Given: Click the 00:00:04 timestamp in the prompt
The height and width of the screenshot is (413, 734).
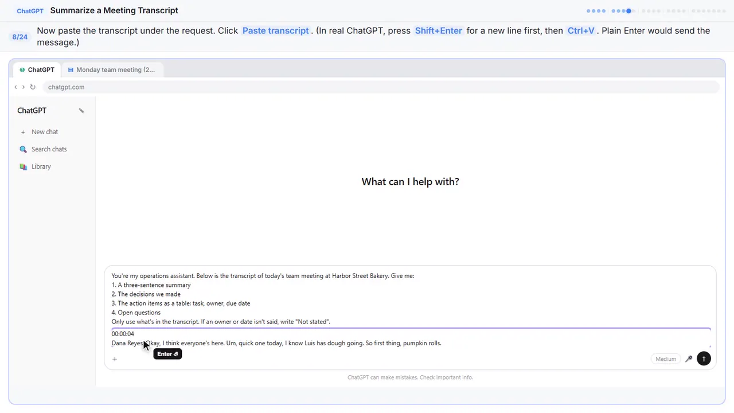Looking at the screenshot, I should click(x=123, y=334).
